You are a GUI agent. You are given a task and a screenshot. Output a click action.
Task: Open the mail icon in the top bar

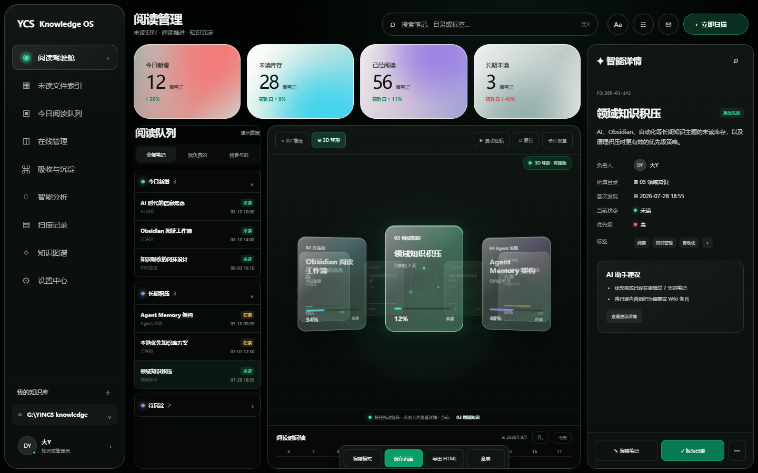669,24
